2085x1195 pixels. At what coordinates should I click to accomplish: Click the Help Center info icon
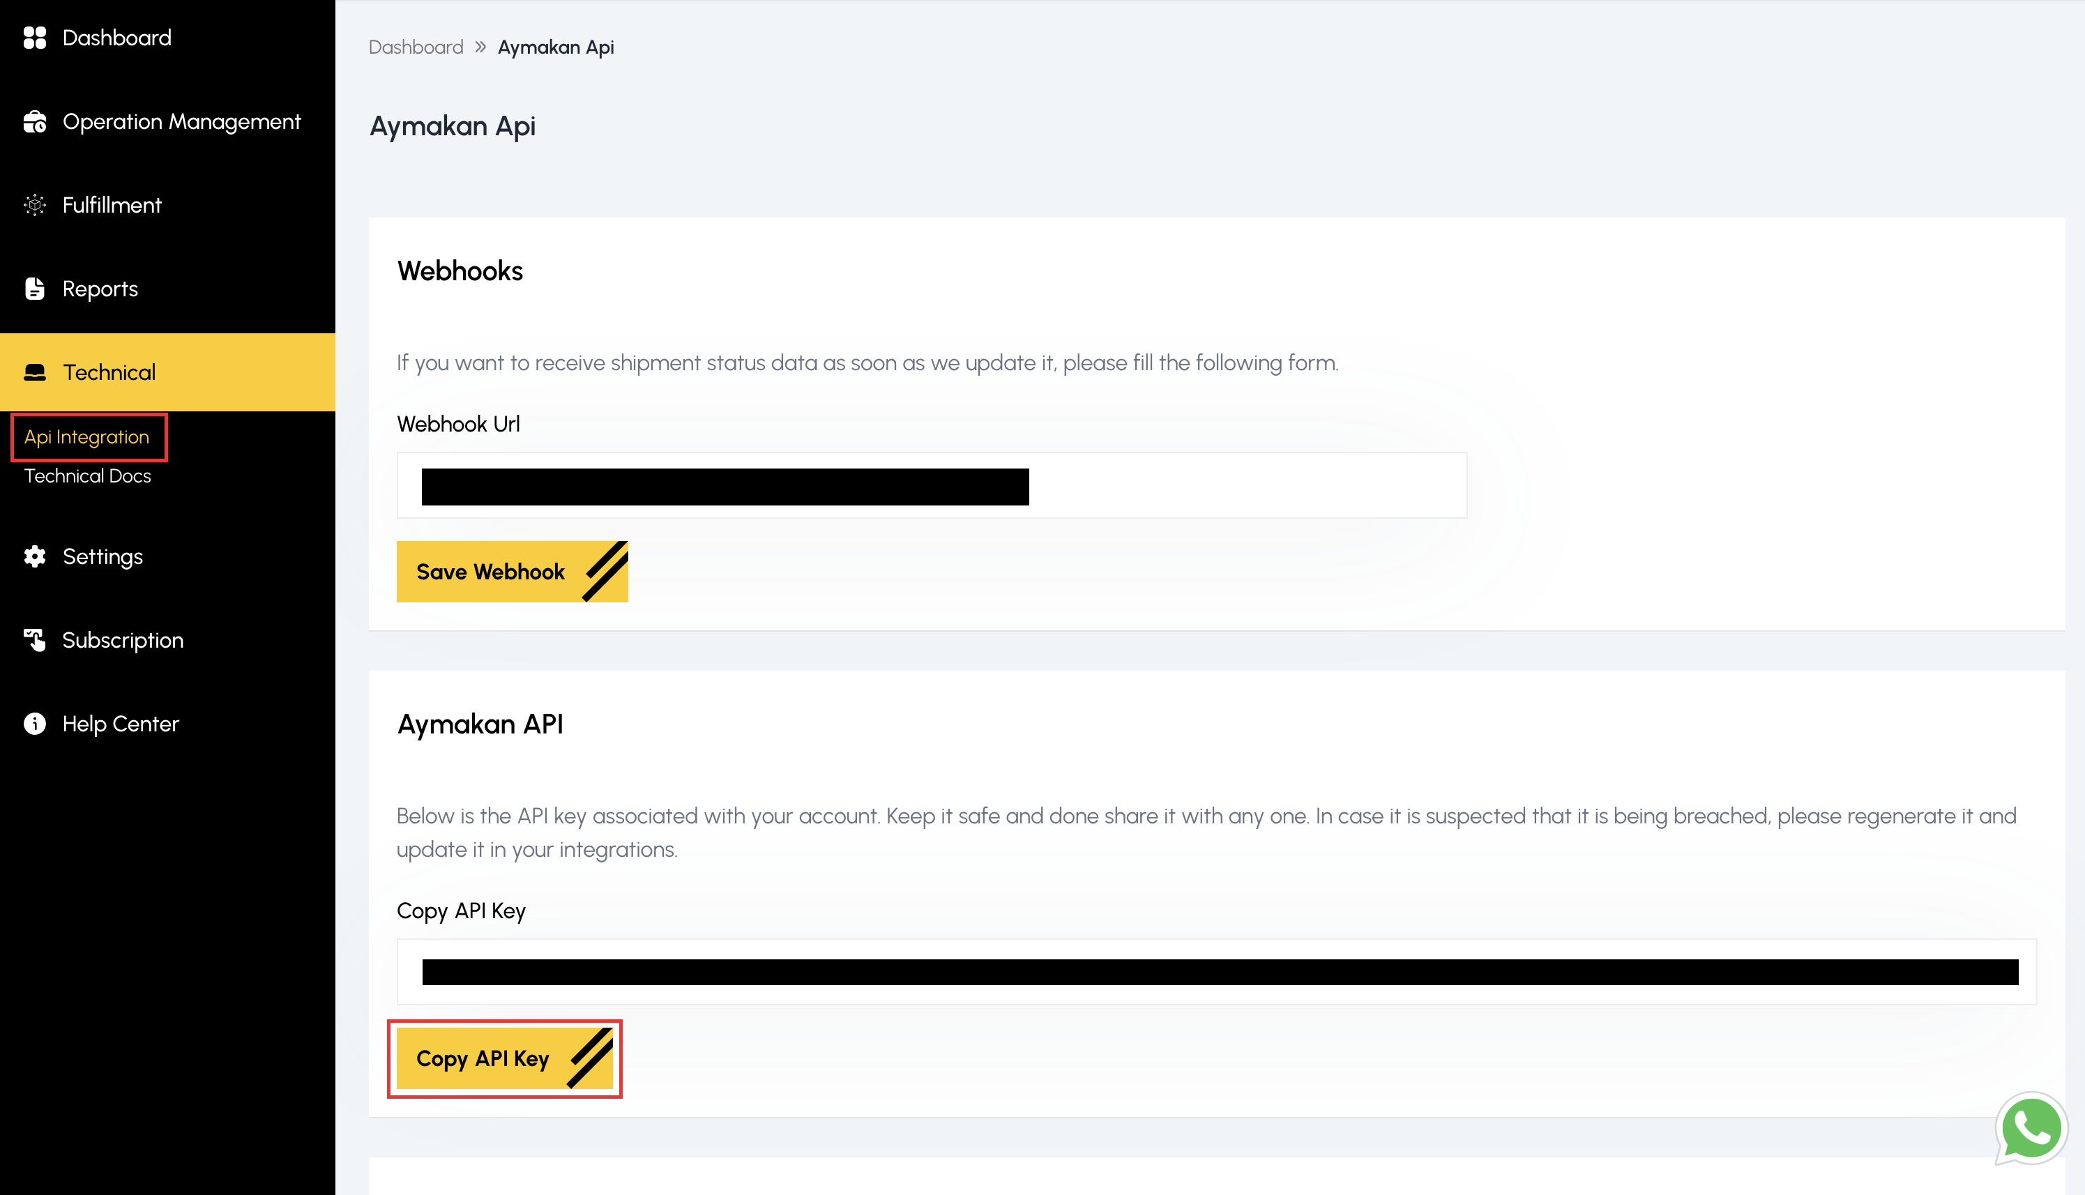pos(34,724)
